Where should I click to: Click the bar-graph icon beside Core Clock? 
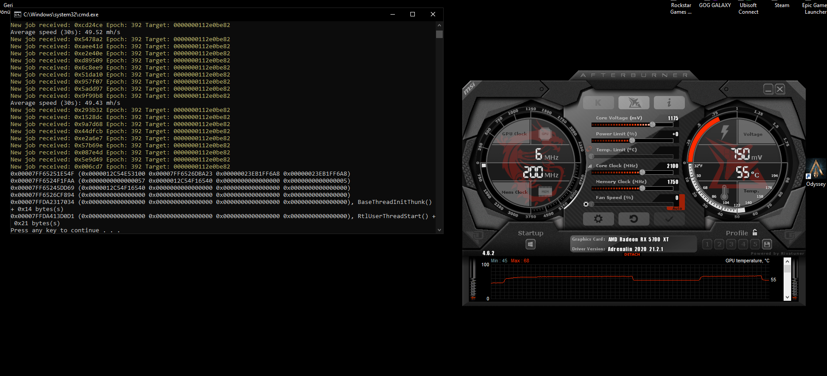click(590, 166)
